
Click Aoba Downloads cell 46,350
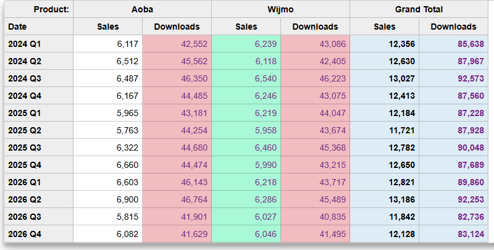(x=177, y=78)
